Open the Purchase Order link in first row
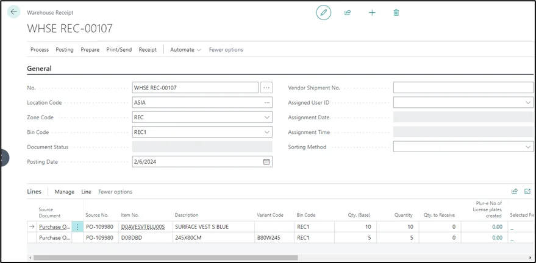Viewport: 536px width, 263px height. point(55,227)
